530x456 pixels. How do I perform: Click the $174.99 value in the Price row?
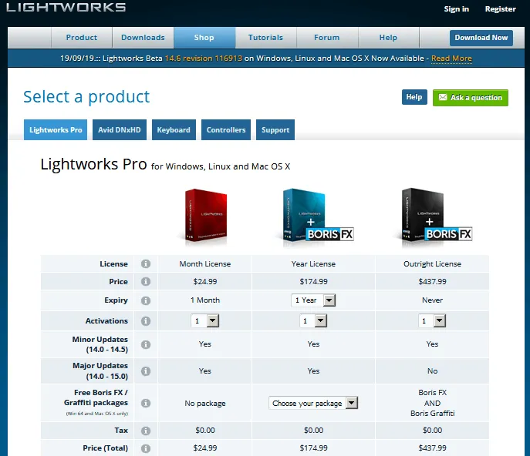(x=313, y=281)
